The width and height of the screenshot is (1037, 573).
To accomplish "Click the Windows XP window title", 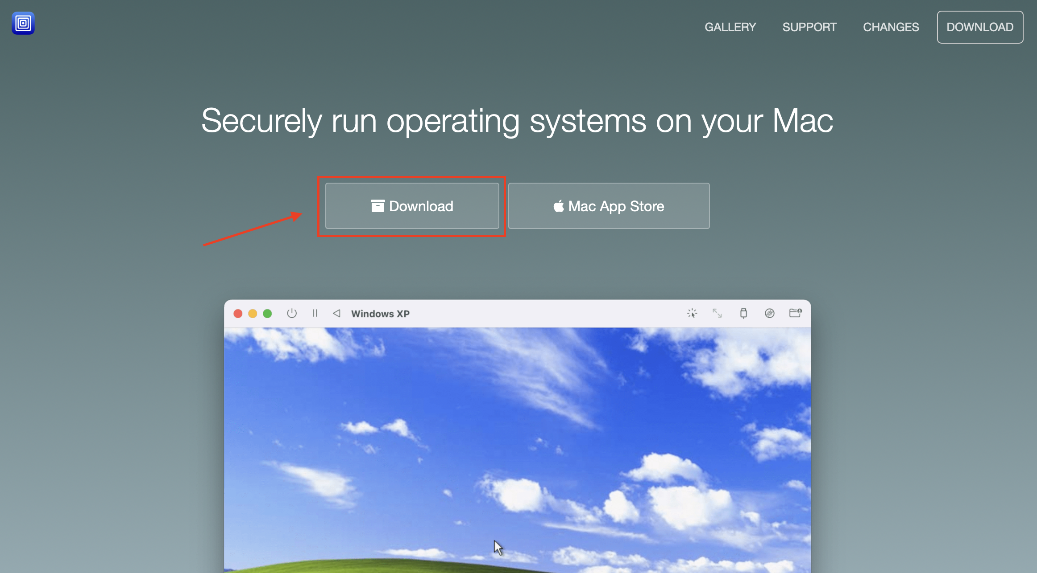I will tap(380, 314).
